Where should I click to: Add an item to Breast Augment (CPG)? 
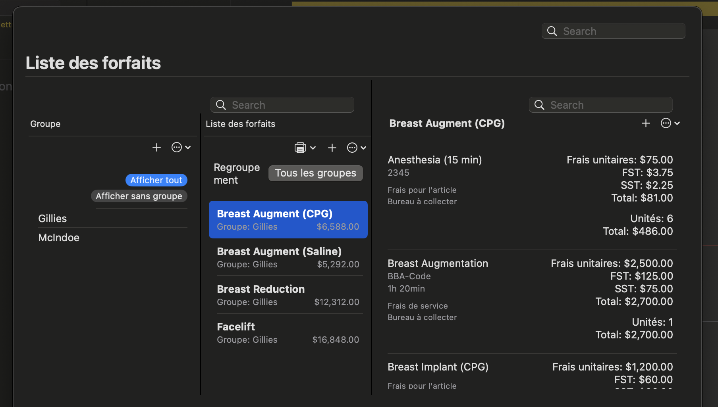coord(646,123)
